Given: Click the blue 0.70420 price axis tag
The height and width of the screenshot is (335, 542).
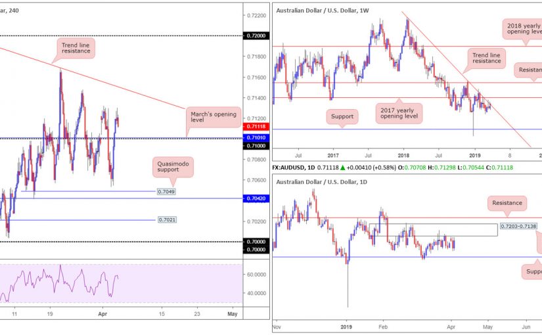Looking at the screenshot, I should click(256, 198).
